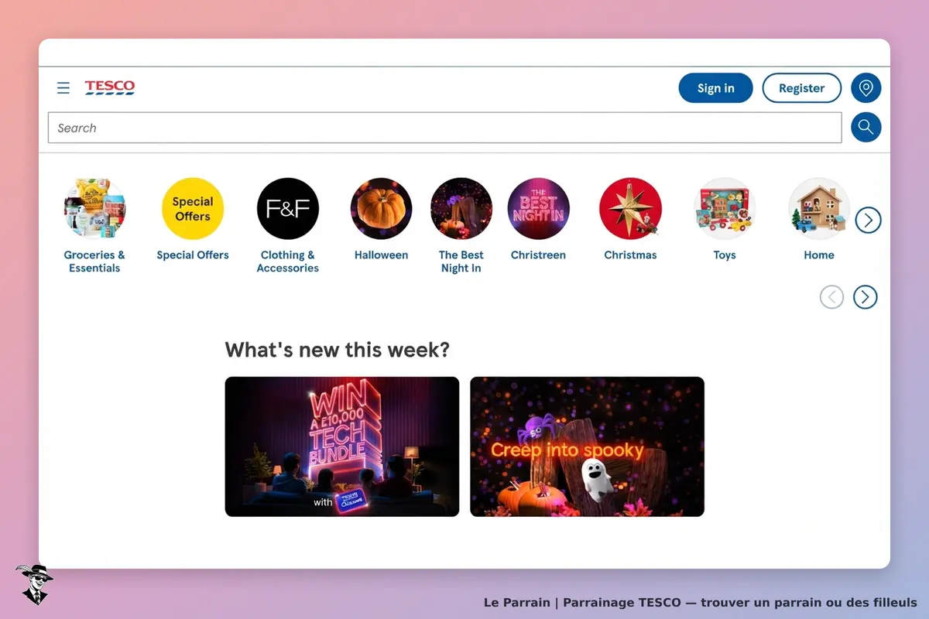Click the Groceries & Essentials link text
Screen dimensions: 929x619
(x=94, y=262)
